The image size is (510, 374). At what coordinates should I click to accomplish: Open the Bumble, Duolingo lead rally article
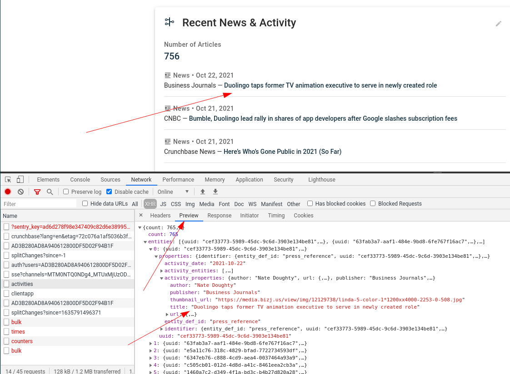coord(323,118)
